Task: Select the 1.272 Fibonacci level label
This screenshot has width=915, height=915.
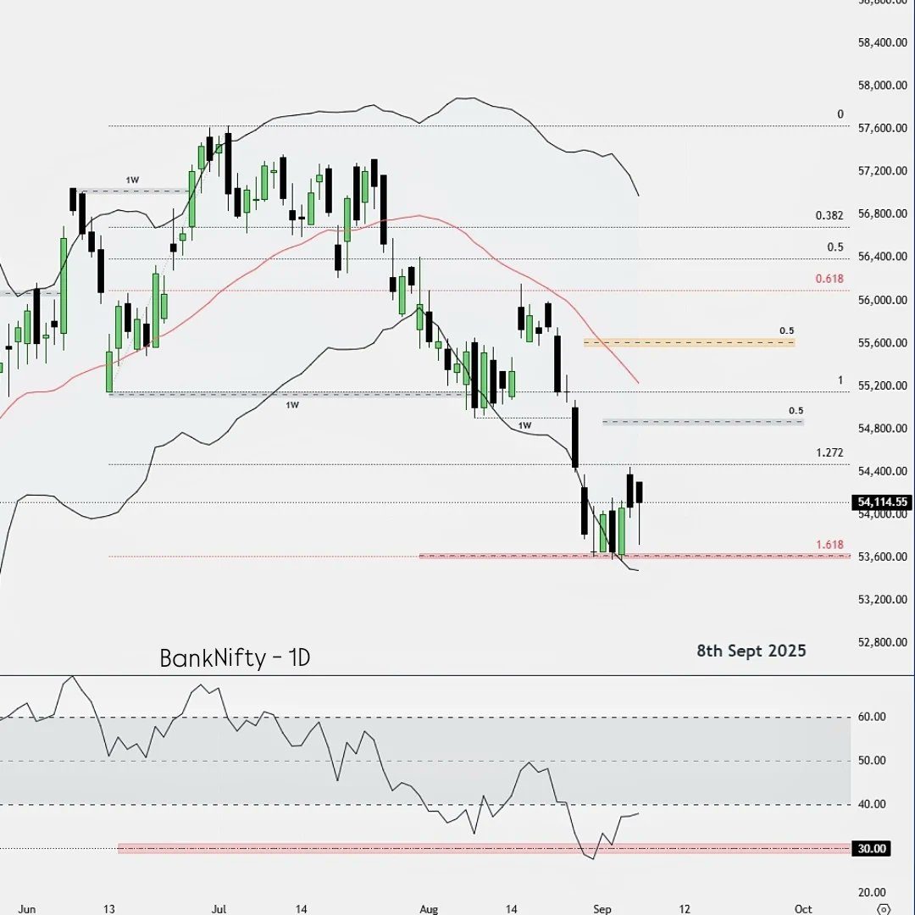Action: coord(829,452)
